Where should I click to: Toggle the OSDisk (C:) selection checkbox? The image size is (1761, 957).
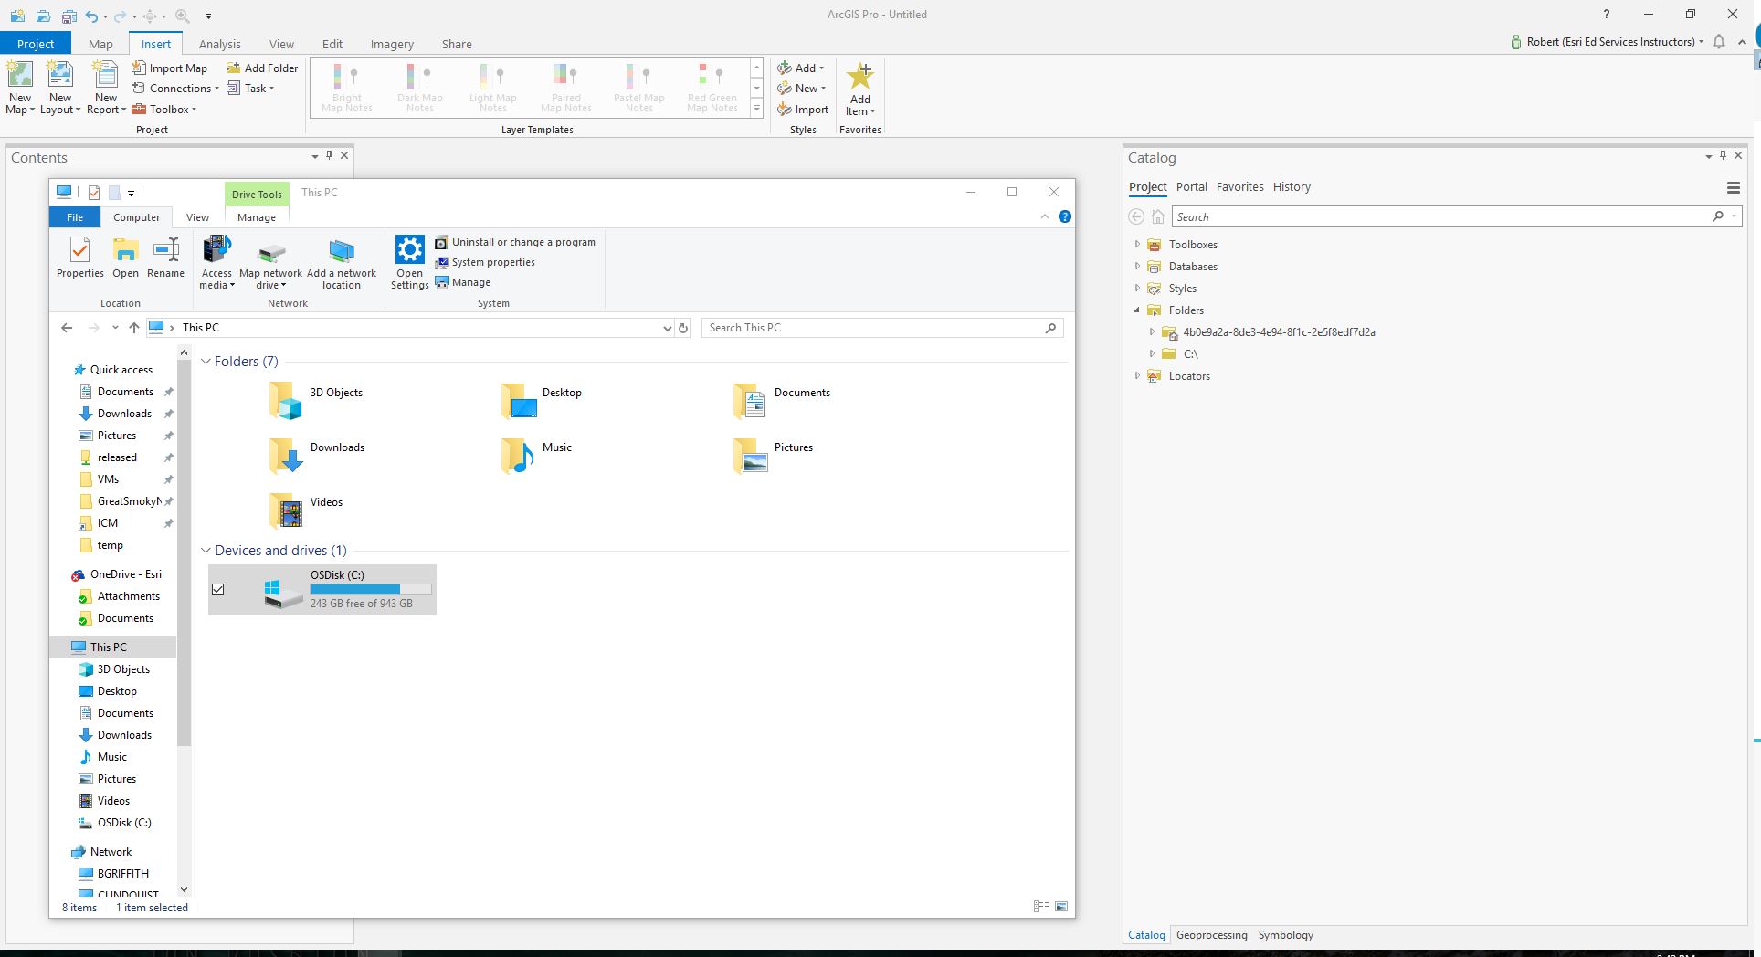point(218,590)
